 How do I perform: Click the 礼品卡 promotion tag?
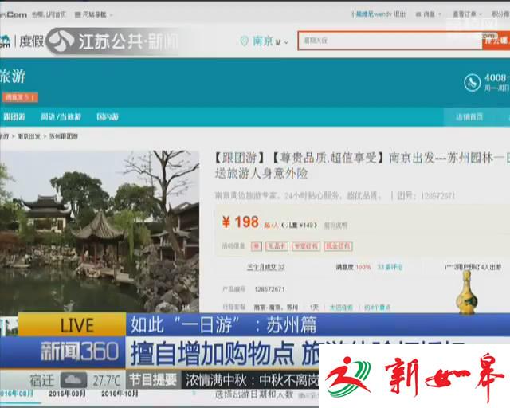tap(276, 246)
